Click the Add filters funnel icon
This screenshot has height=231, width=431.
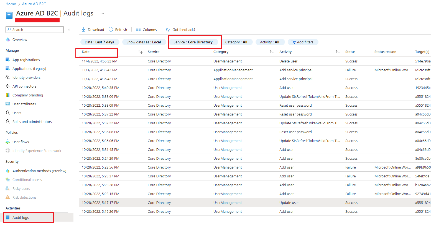point(293,42)
